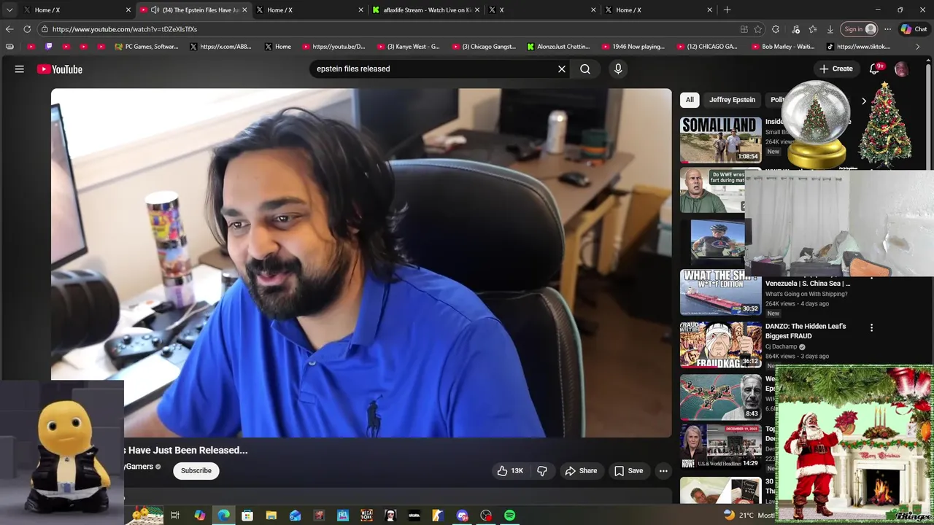This screenshot has height=525, width=934.
Task: Open the Copilot Chat button
Action: click(x=914, y=29)
